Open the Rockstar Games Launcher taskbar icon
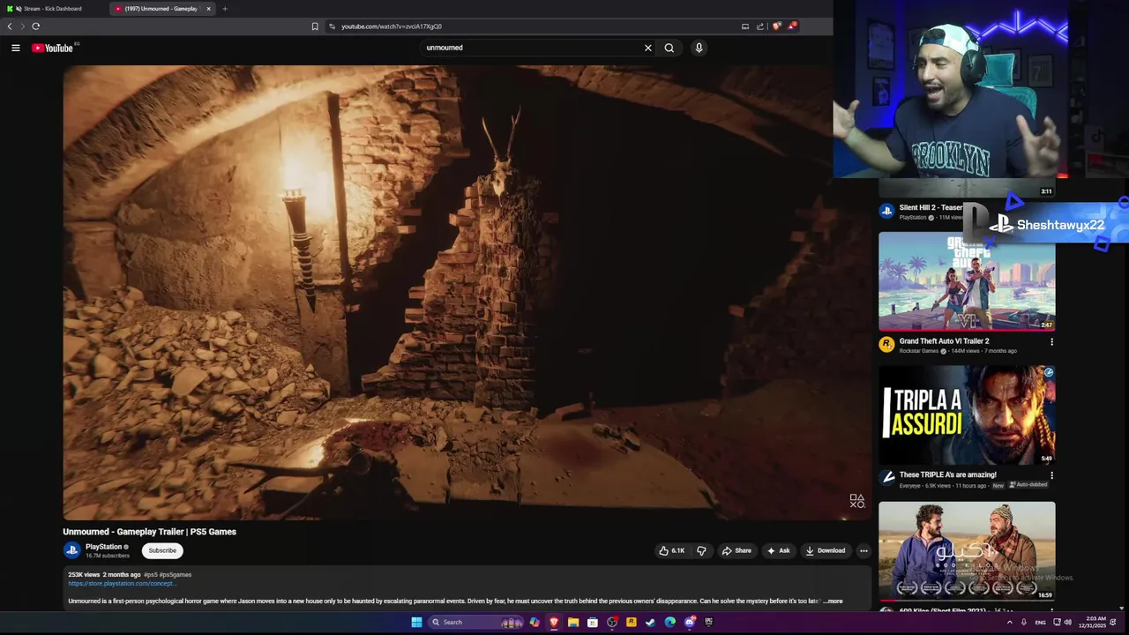The width and height of the screenshot is (1129, 635). pyautogui.click(x=632, y=622)
